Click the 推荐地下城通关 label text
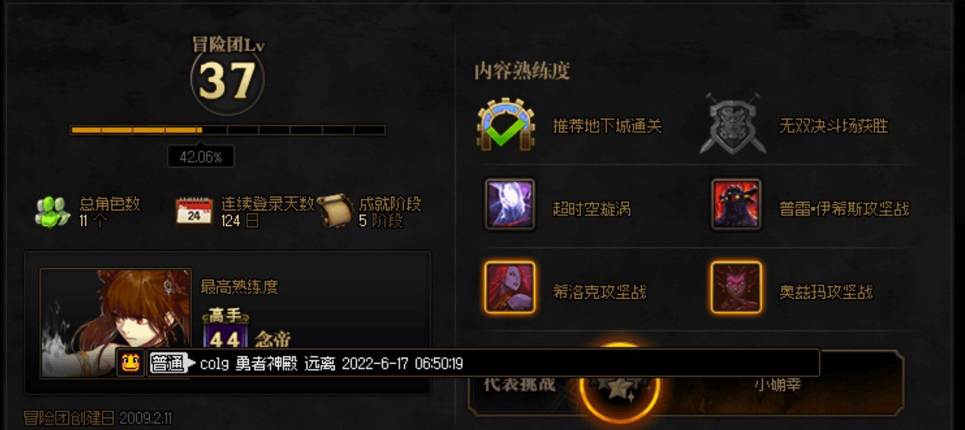965x430 pixels. 607,126
